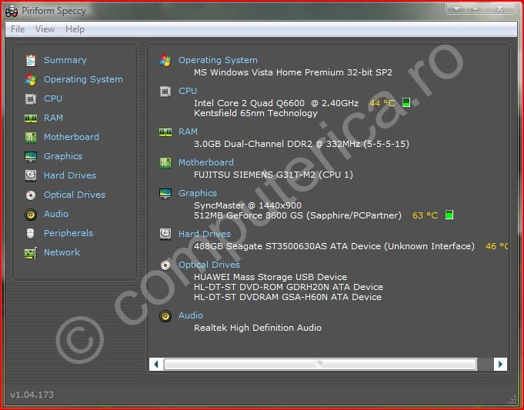
Task: Select Summary in the sidebar
Action: [65, 60]
